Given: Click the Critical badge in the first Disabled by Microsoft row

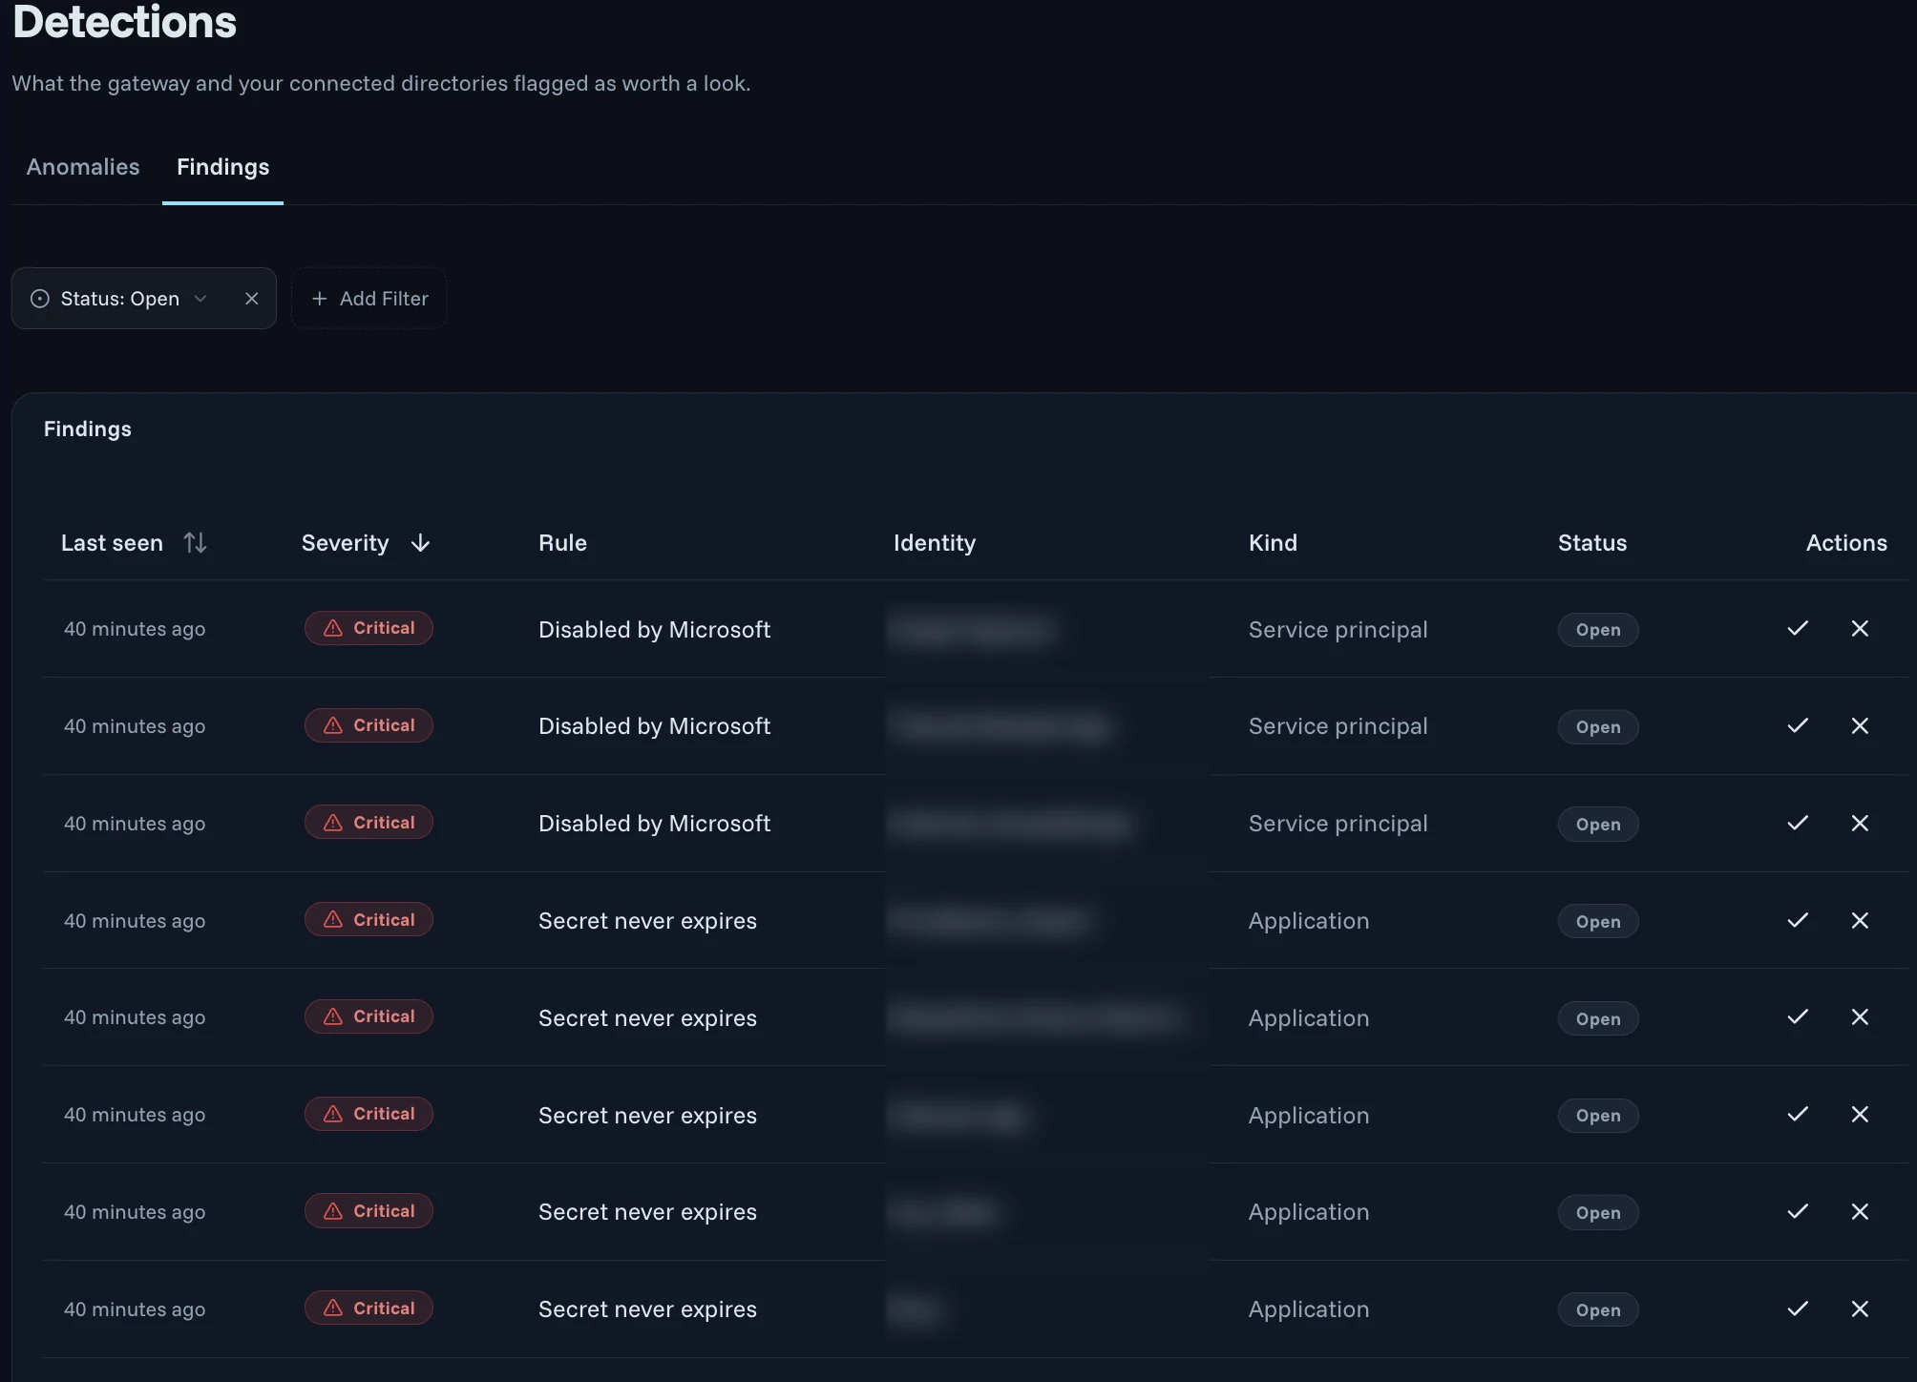Looking at the screenshot, I should tap(369, 628).
